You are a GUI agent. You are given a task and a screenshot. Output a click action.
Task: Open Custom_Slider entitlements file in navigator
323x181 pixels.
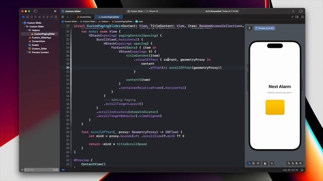pos(38,49)
